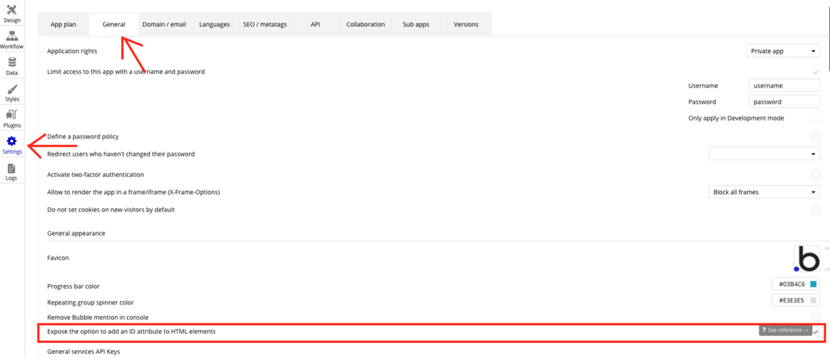This screenshot has height=358, width=830.
Task: Click the Username input field
Action: [784, 86]
